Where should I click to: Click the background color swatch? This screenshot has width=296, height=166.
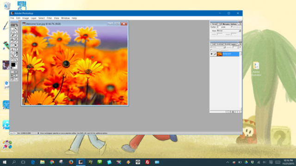16,67
